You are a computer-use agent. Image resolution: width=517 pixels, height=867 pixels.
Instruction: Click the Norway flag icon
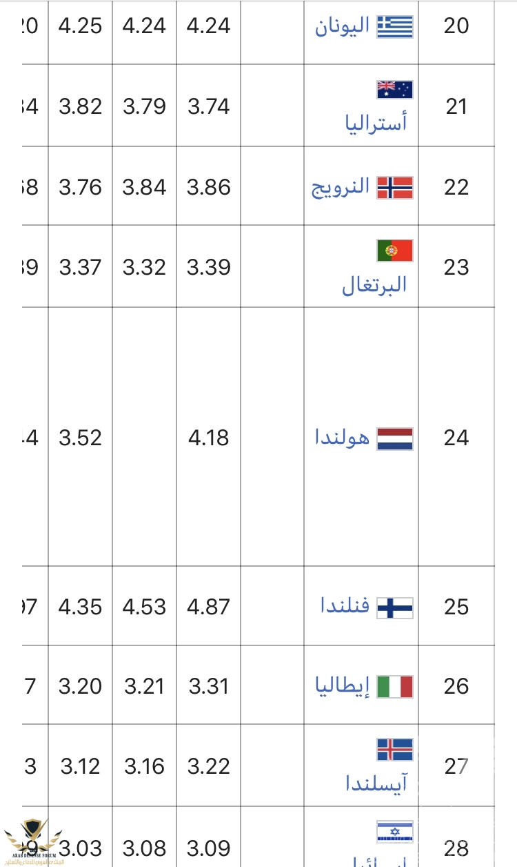(x=395, y=188)
